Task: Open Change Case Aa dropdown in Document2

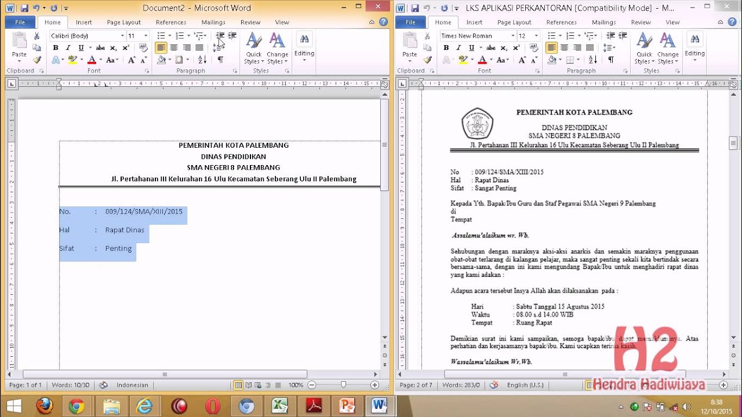Action: (112, 60)
